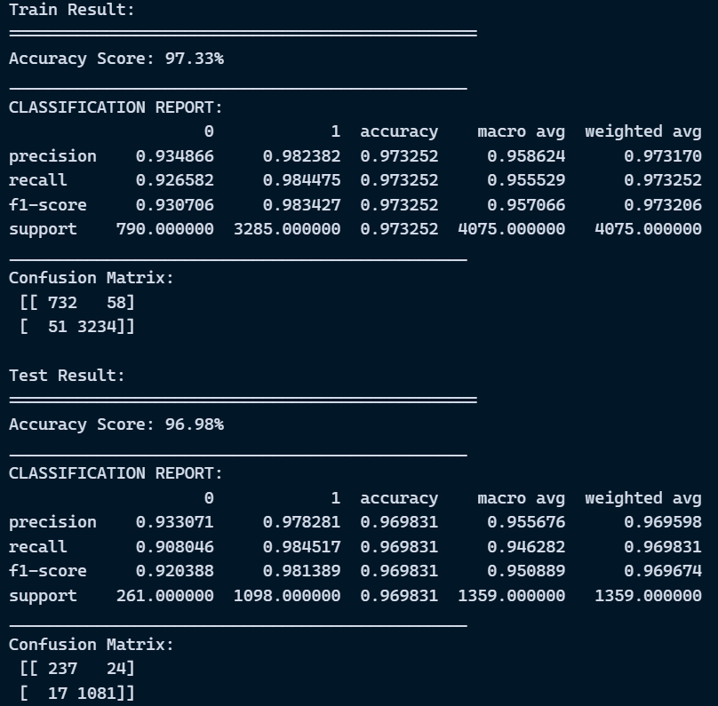The image size is (718, 706).
Task: Click train f1-score macro avg 0.957066
Action: tap(526, 205)
